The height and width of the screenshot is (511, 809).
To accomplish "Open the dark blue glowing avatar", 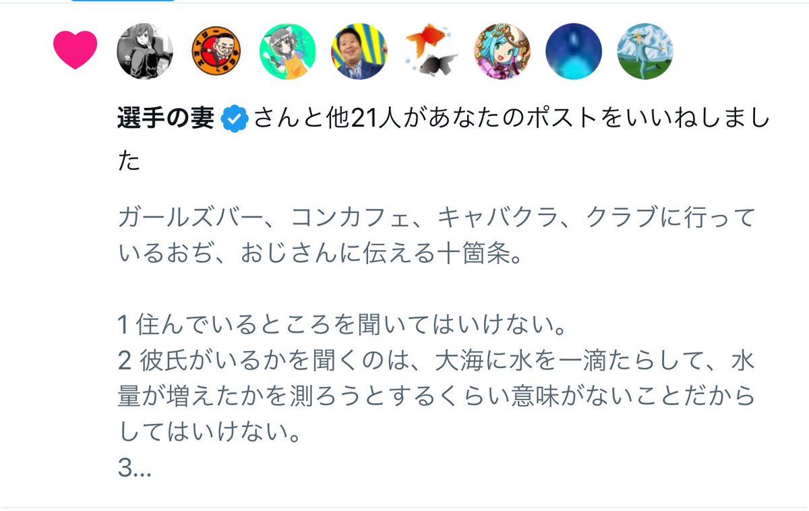I will tap(574, 51).
